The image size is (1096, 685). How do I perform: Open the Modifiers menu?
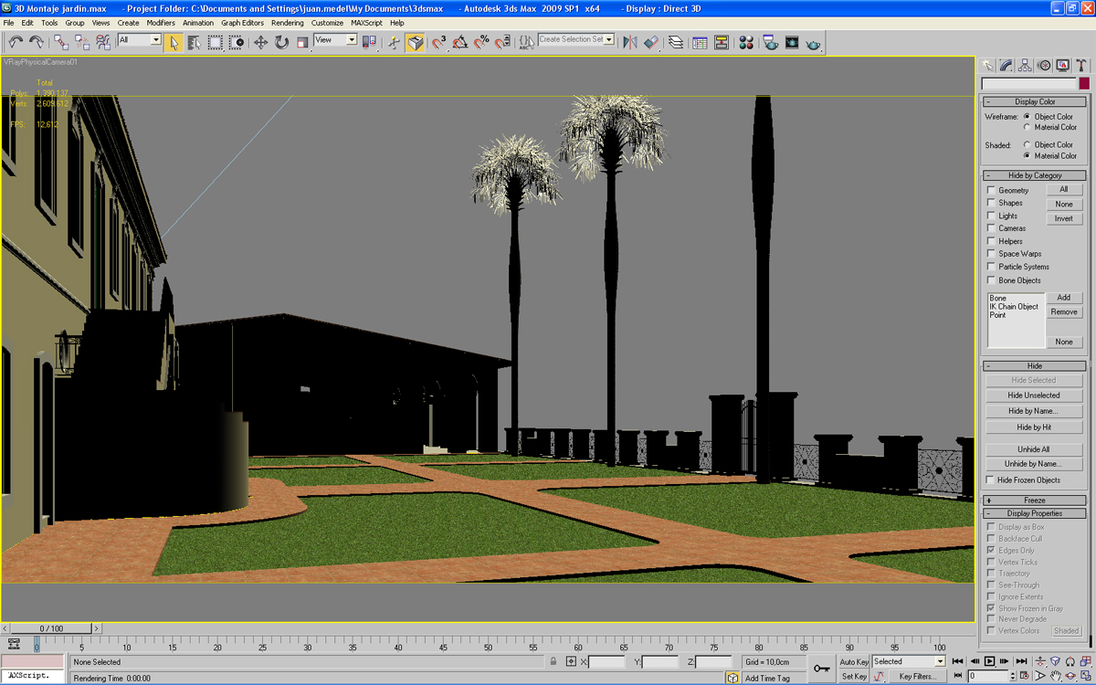click(x=161, y=23)
